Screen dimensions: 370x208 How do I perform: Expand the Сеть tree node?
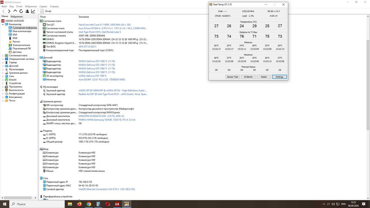pos(3,76)
